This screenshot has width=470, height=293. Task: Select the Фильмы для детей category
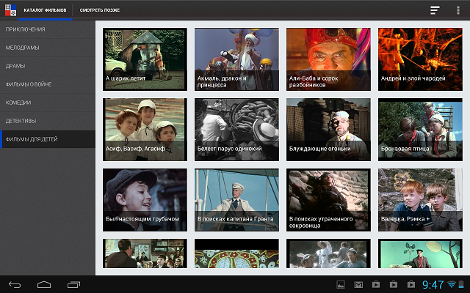(x=48, y=139)
